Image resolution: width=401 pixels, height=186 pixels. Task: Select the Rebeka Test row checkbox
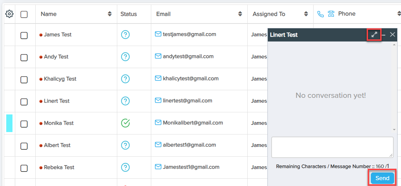pyautogui.click(x=24, y=168)
